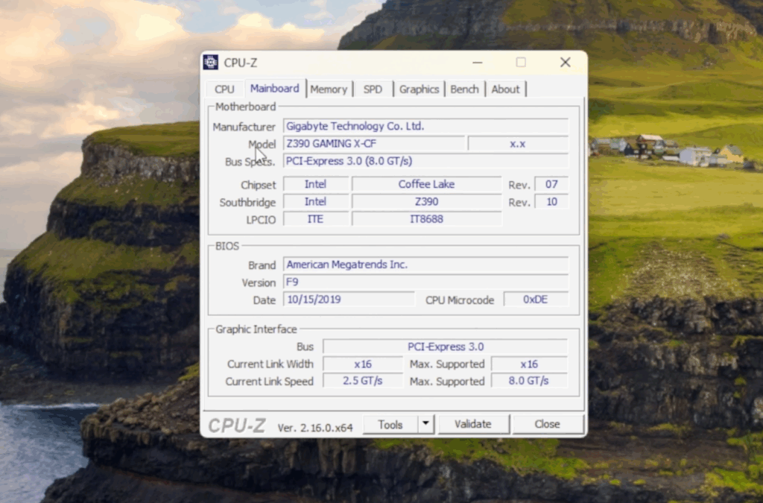763x503 pixels.
Task: Click the 8.0 GT/s max supported speed value
Action: [530, 381]
